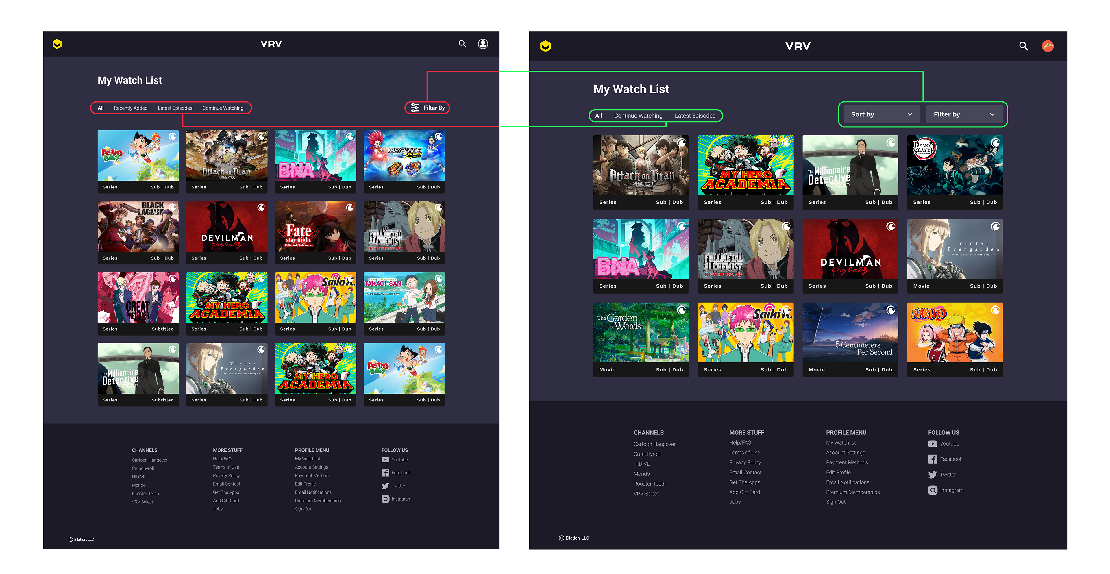Open VRV Select link in left footer
Viewport: 1110px width, 574px height.
pyautogui.click(x=142, y=502)
